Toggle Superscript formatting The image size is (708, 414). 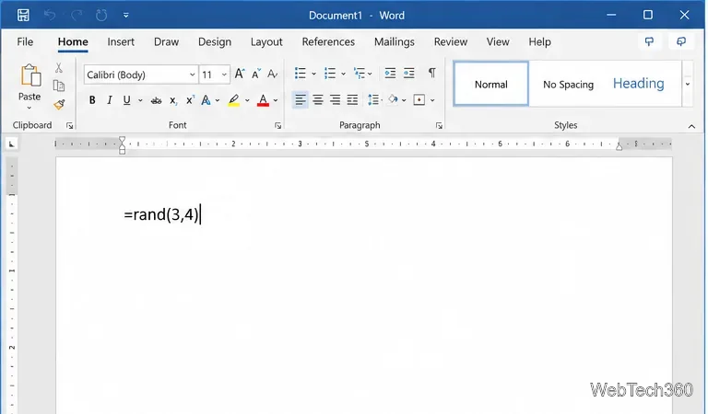190,100
